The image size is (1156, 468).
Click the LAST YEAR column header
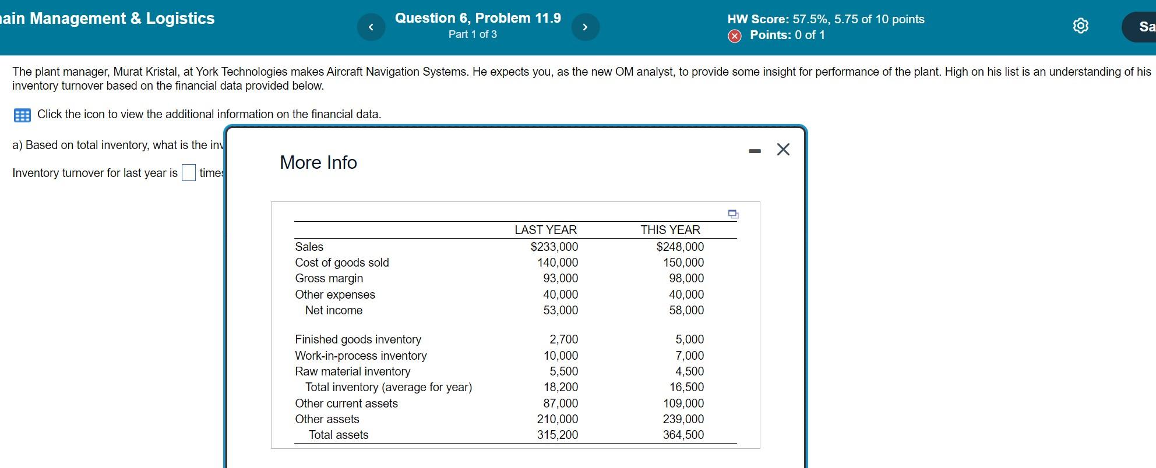[x=545, y=230]
